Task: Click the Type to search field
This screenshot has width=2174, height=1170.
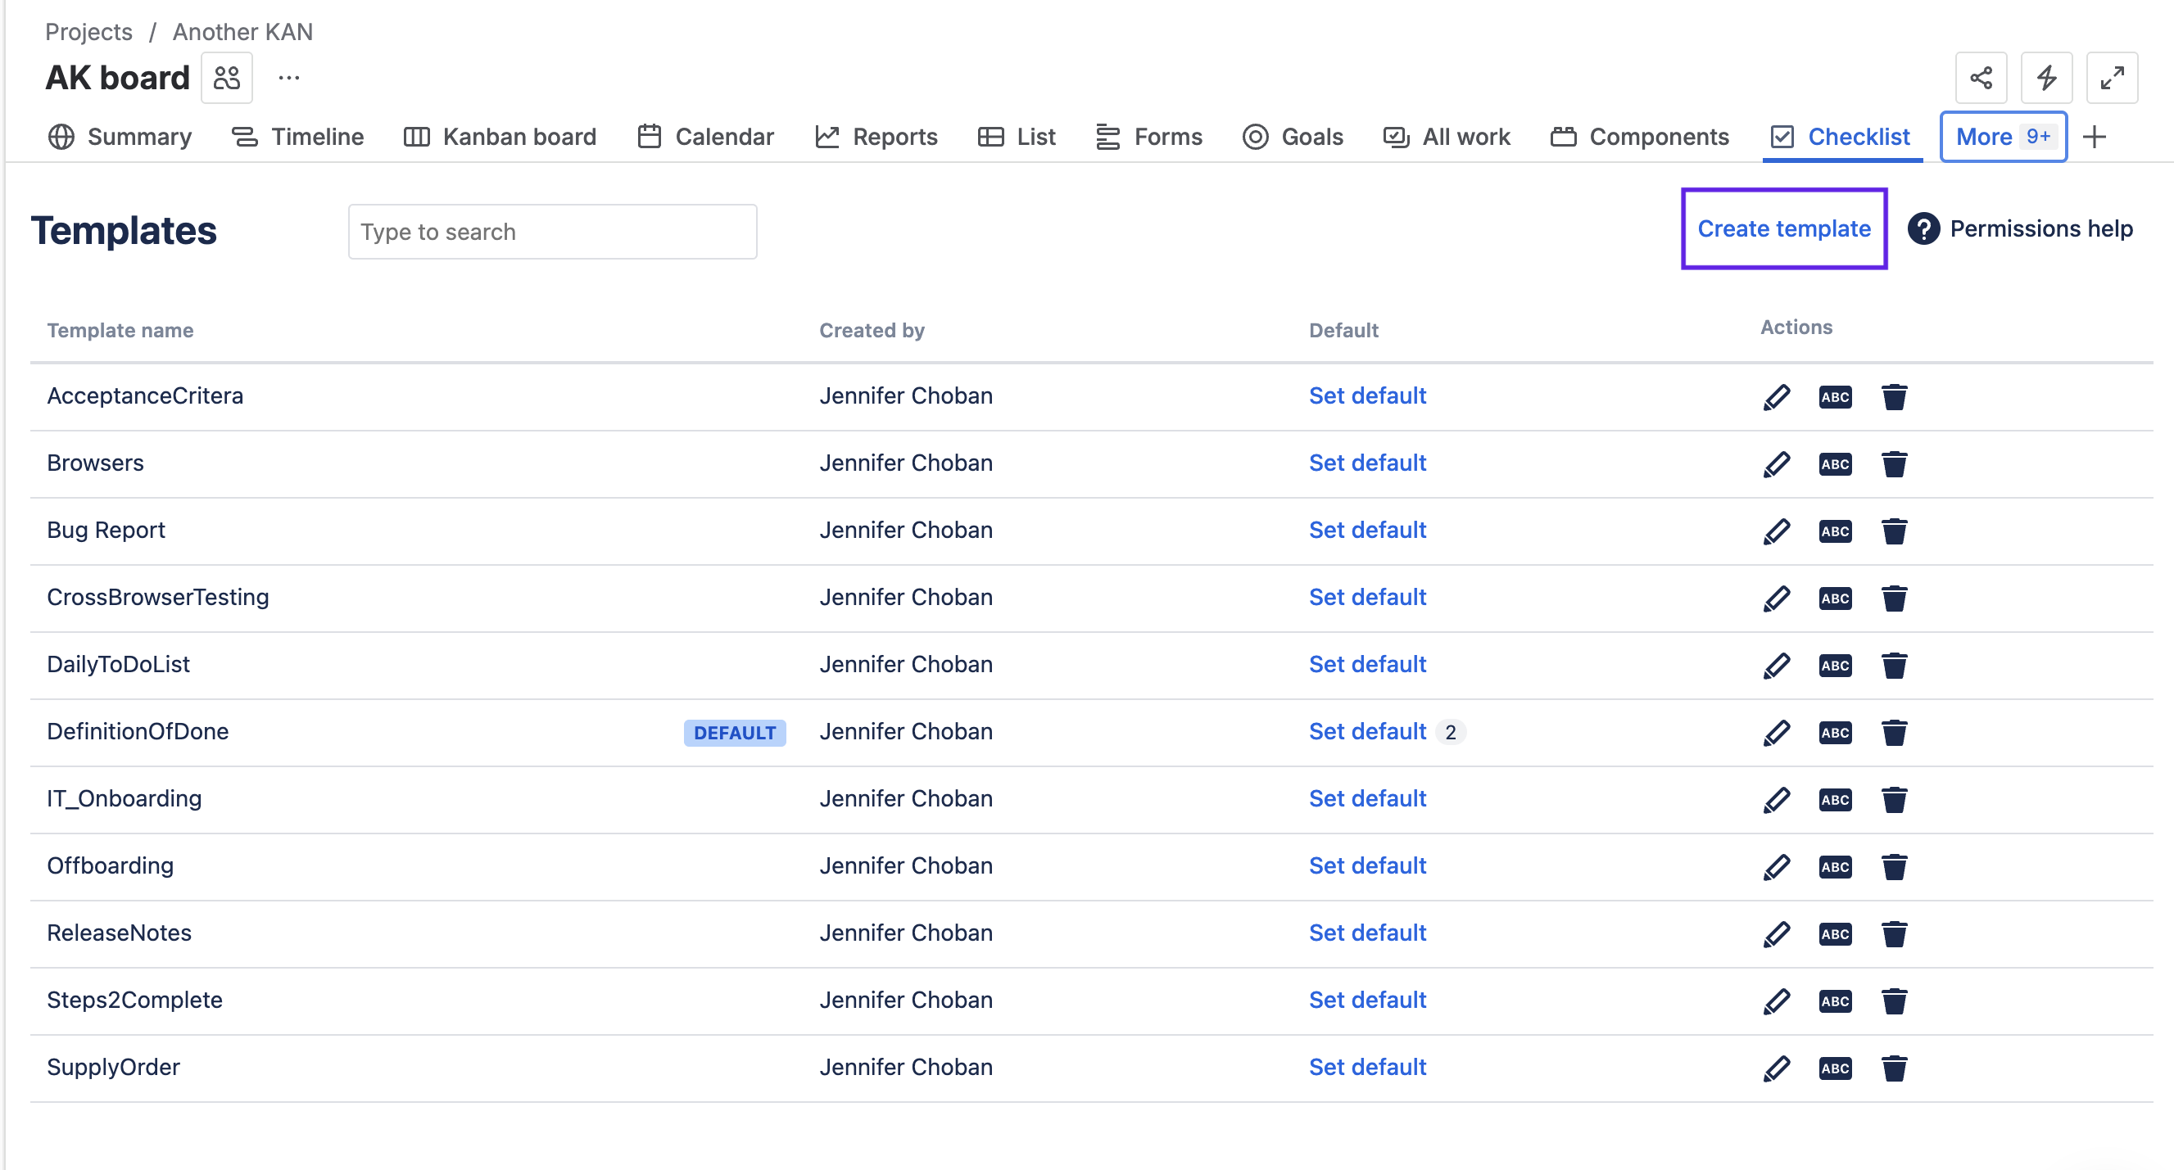Action: 552,232
